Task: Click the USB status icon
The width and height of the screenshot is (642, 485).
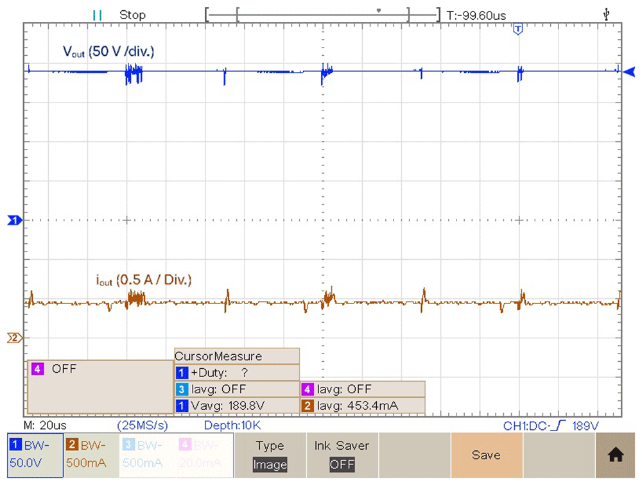Action: click(607, 15)
